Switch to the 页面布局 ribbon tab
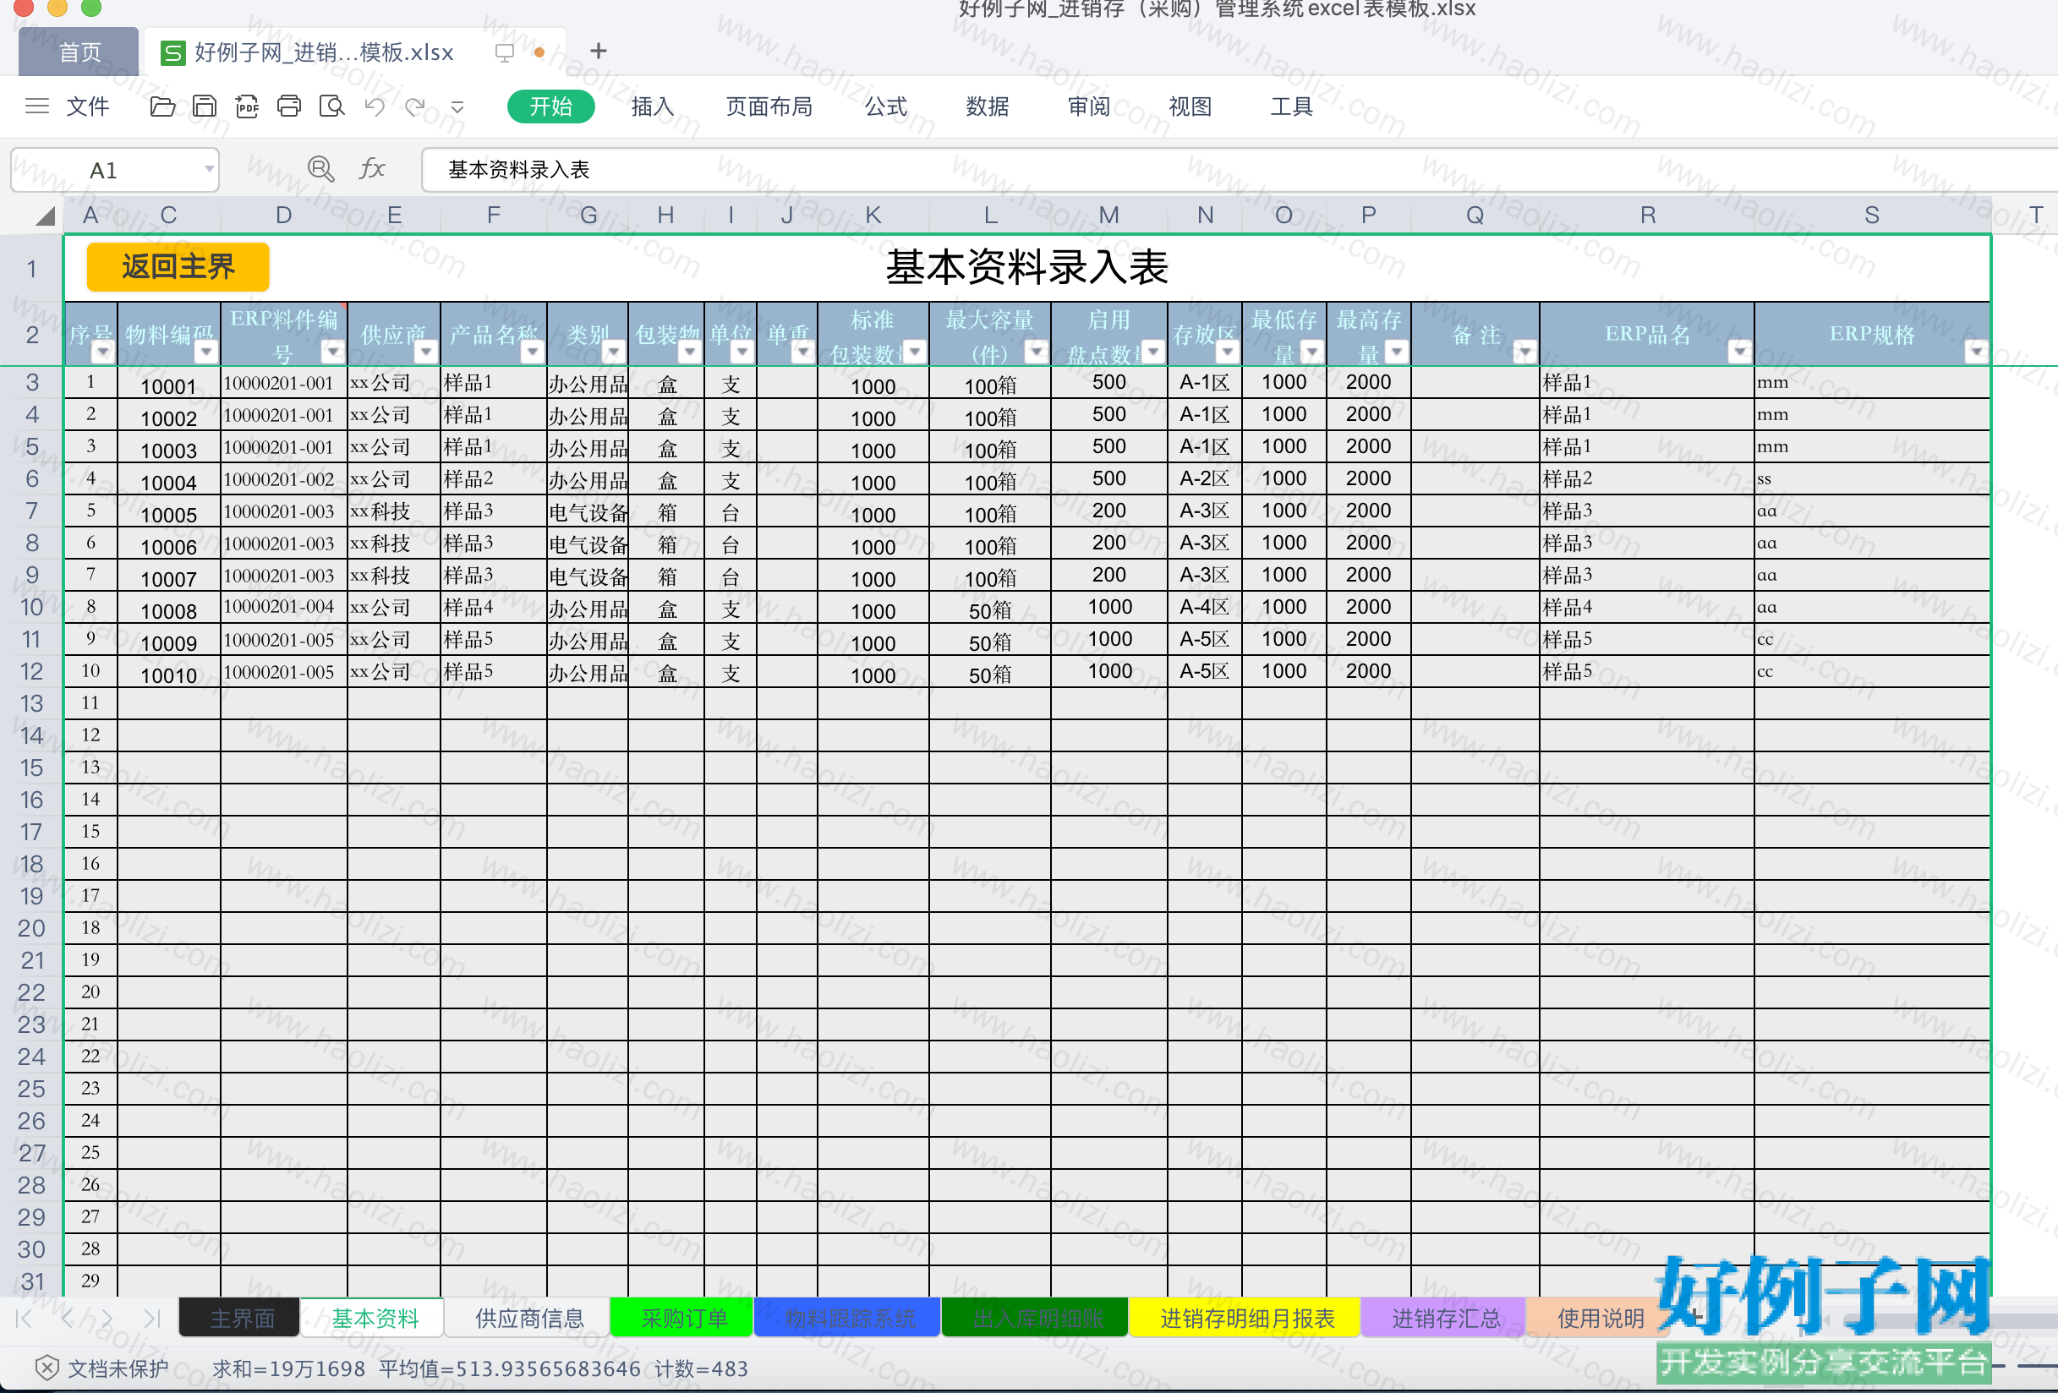2058x1393 pixels. pos(769,107)
